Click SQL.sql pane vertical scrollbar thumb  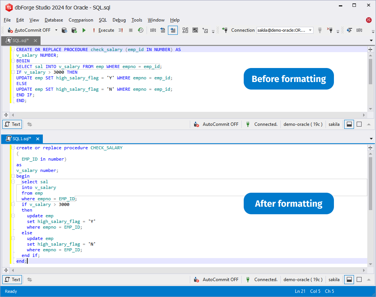click(370, 72)
